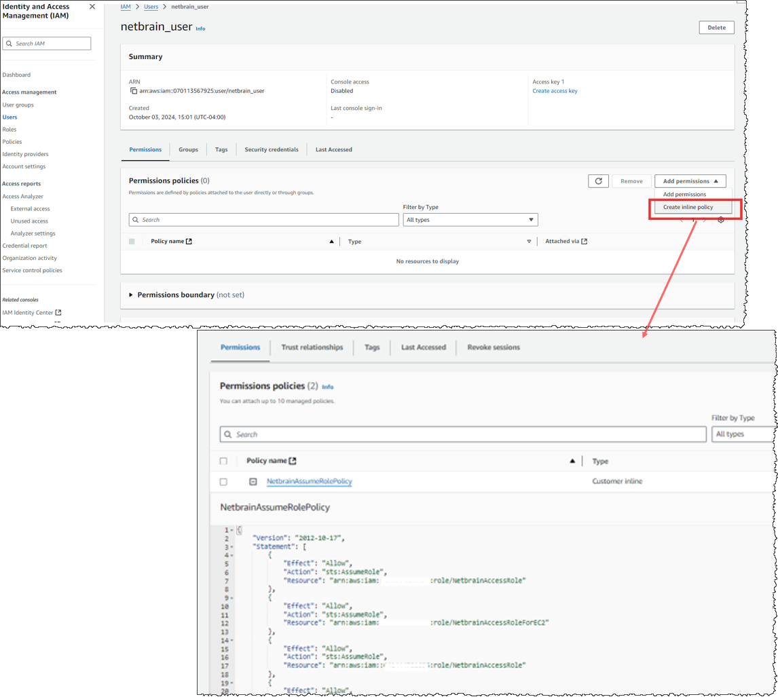Viewport: 778px width, 697px height.
Task: Switch to the Groups tab
Action: click(188, 149)
